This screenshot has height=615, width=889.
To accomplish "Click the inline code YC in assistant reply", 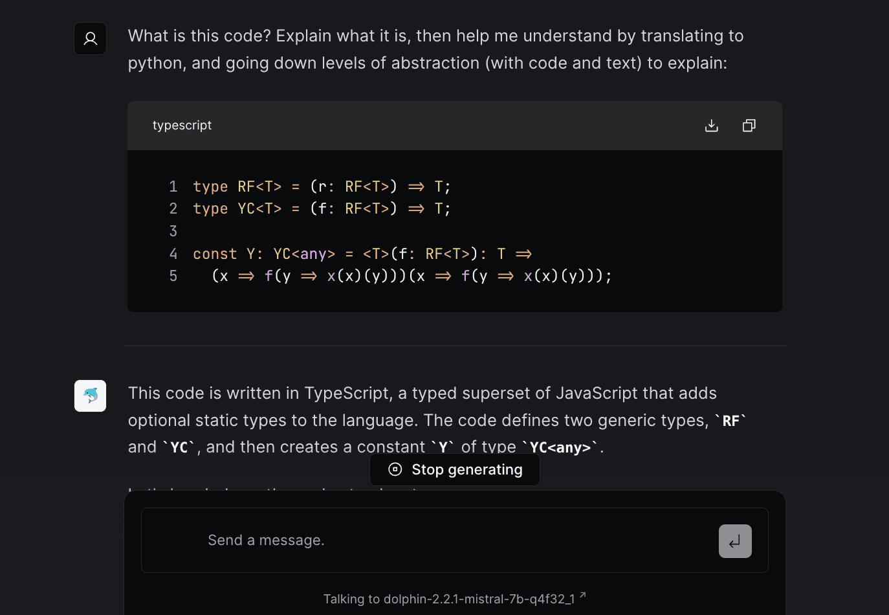I will [x=179, y=447].
